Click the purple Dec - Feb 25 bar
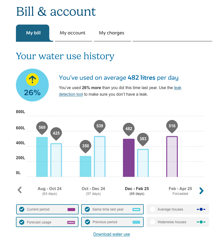 click(x=129, y=158)
